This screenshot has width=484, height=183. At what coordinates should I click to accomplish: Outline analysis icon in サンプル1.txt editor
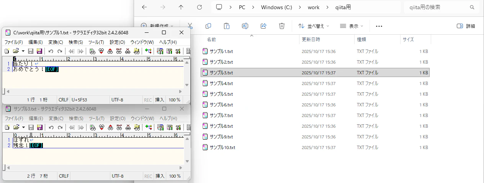pos(148,51)
